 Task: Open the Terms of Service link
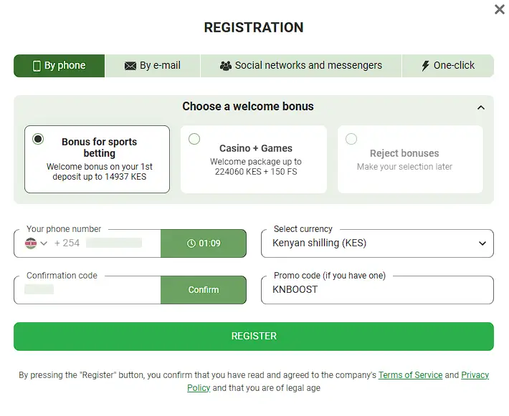410,375
